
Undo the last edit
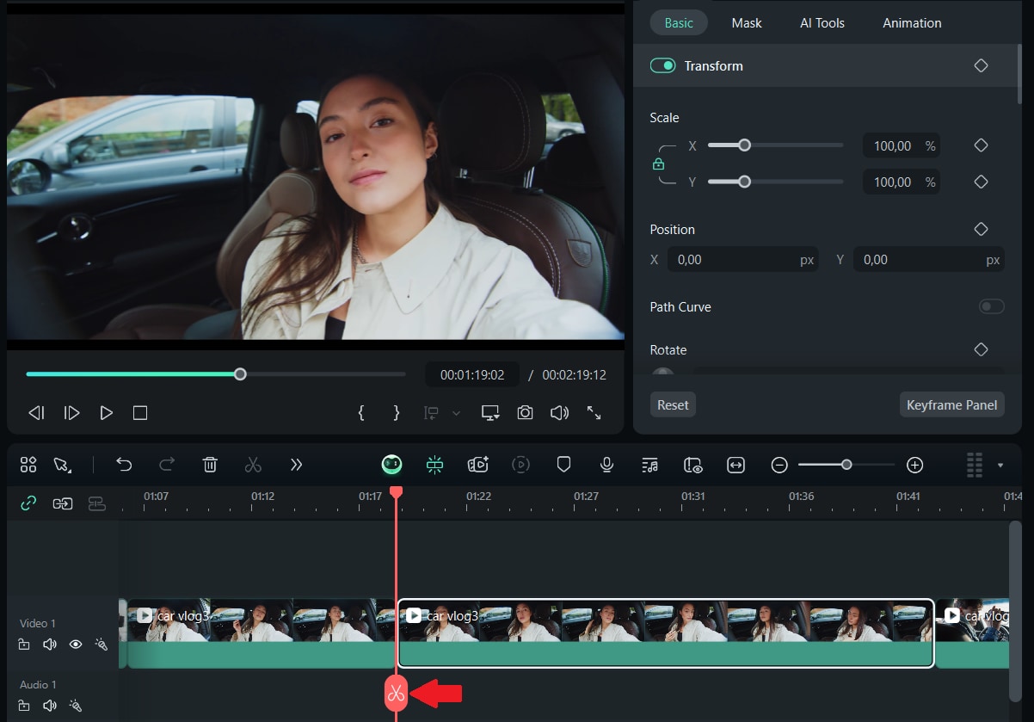pyautogui.click(x=124, y=465)
